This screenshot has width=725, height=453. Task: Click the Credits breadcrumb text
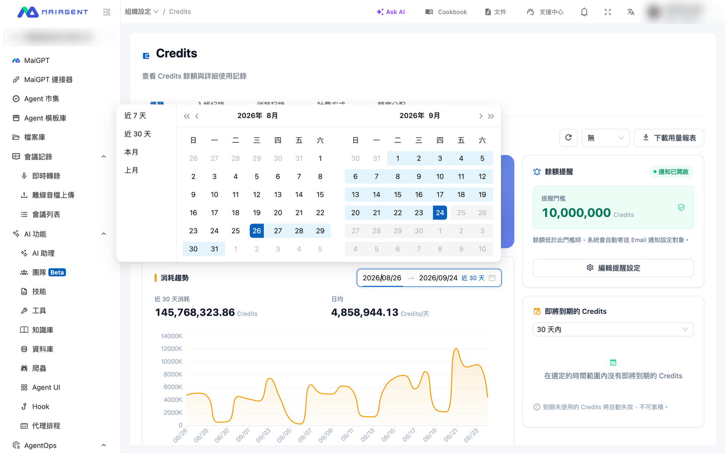pyautogui.click(x=180, y=12)
